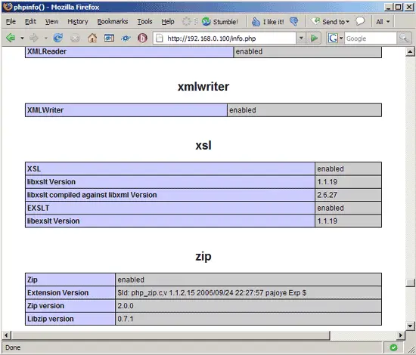Open the File menu
The height and width of the screenshot is (355, 416).
[11, 21]
